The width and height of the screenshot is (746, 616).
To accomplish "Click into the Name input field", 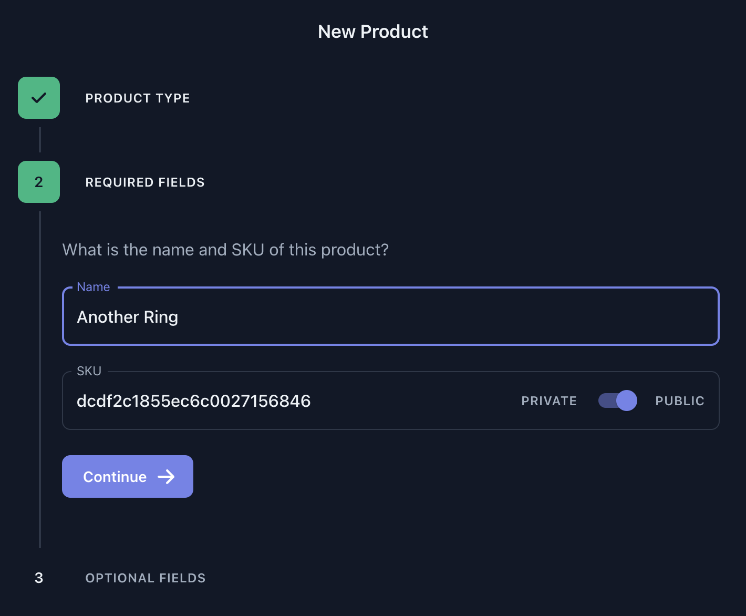I will click(x=390, y=316).
